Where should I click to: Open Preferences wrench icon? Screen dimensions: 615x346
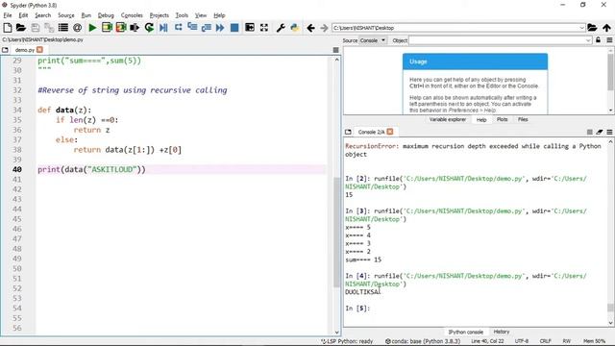click(x=281, y=28)
